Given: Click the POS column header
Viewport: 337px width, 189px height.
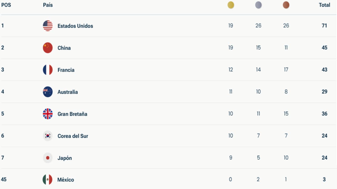Looking at the screenshot, I should (6, 5).
